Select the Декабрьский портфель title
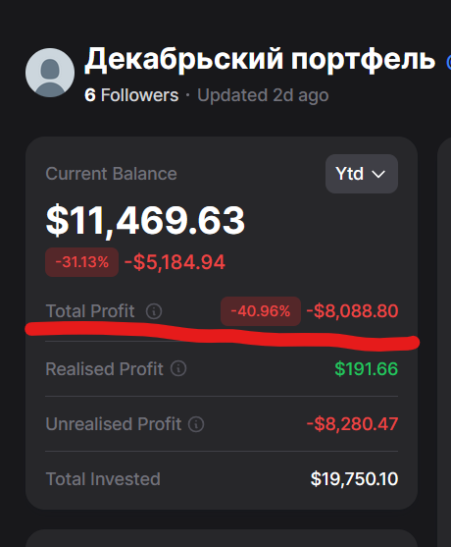The width and height of the screenshot is (451, 547). point(260,60)
